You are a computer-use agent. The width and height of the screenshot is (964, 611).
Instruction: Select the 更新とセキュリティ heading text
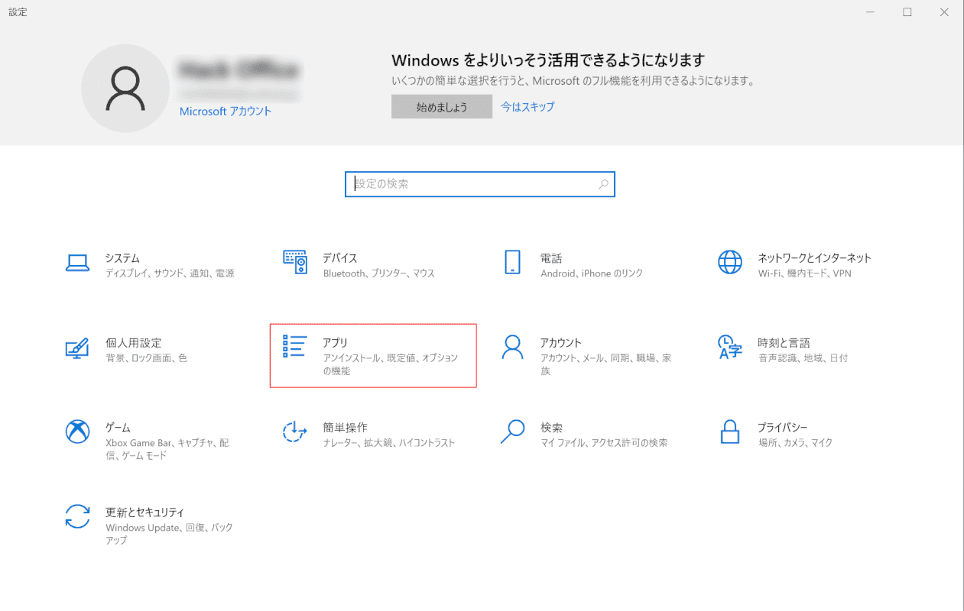145,512
